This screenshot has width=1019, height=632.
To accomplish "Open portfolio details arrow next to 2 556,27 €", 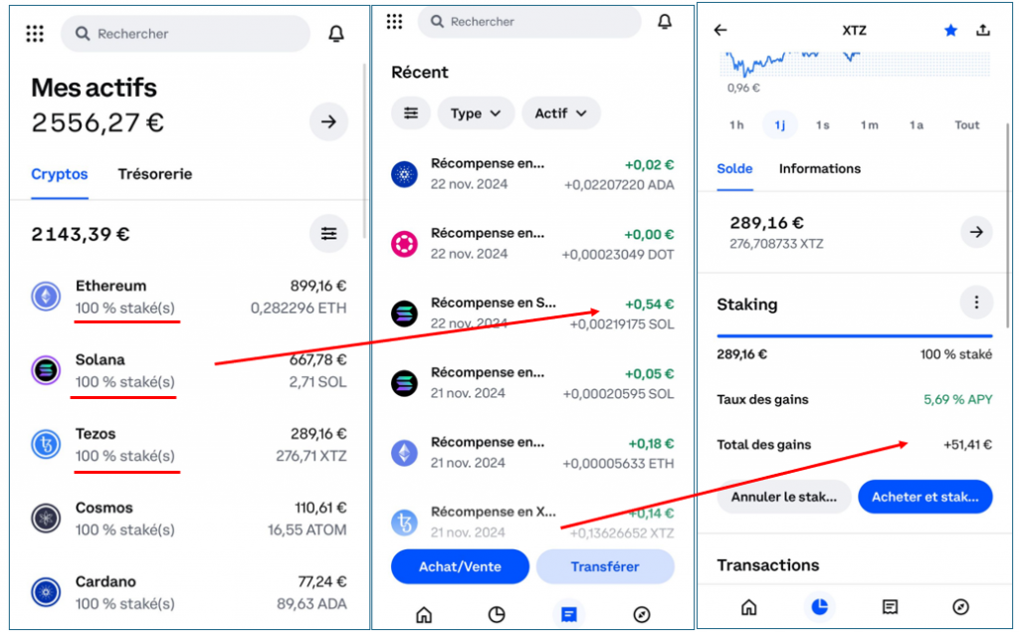I will [x=328, y=121].
